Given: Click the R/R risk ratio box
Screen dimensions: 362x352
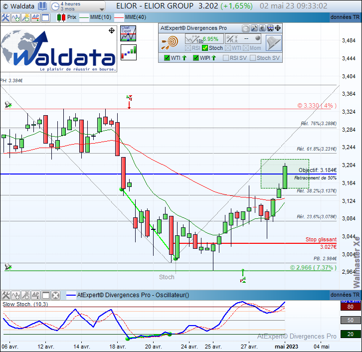Looking at the screenshot, I should (x=243, y=39).
